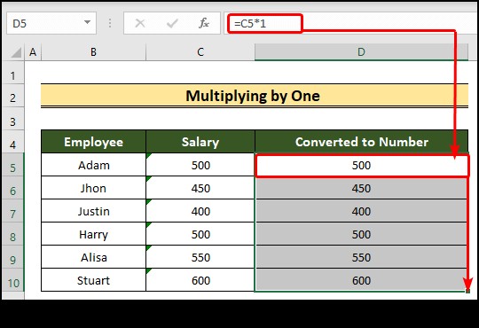Click the Cancel (X) formula icon
The image size is (479, 328).
[x=140, y=23]
